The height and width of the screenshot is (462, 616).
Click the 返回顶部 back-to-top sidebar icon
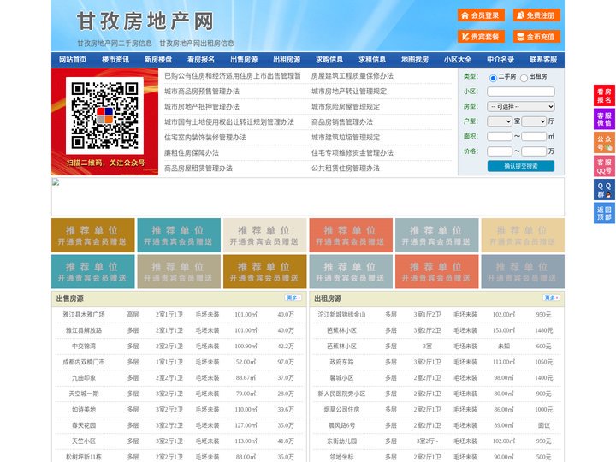[x=604, y=213]
